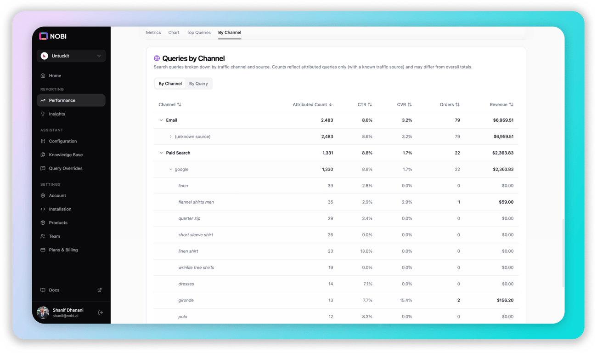Viewport: 597px width, 353px height.
Task: Open the Docs external link
Action: (x=54, y=290)
